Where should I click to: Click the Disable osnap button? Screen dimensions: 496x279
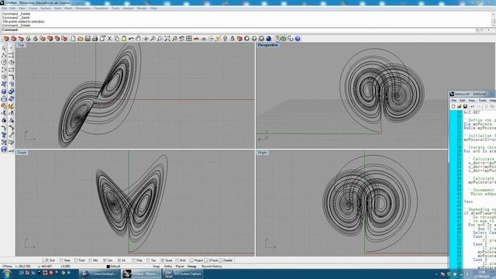pos(226,260)
